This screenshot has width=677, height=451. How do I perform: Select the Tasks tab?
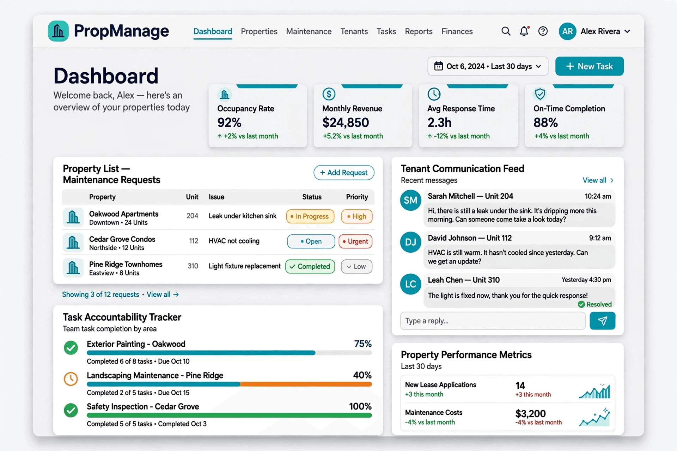point(386,31)
